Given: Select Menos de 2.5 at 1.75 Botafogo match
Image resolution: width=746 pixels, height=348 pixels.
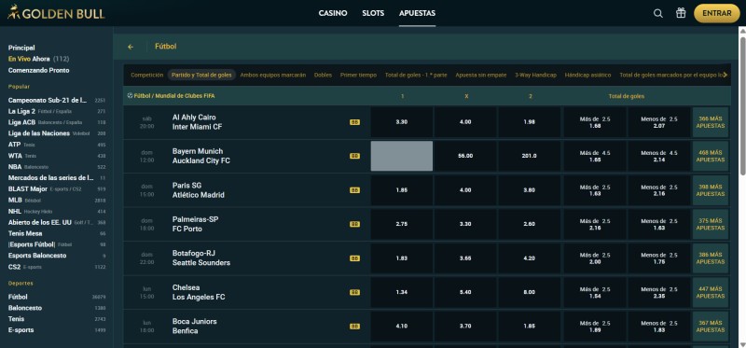Looking at the screenshot, I should [659, 258].
